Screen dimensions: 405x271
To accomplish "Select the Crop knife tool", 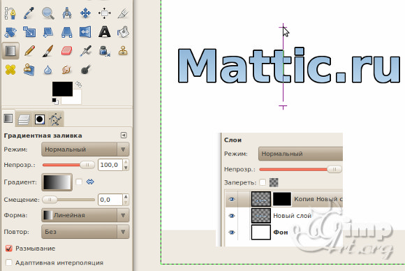I will point(123,13).
